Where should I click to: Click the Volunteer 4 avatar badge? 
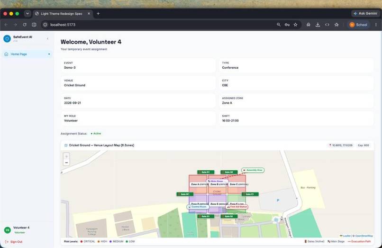click(x=8, y=230)
